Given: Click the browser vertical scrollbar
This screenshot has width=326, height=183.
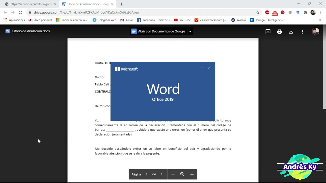Looking at the screenshot, I should tap(324, 67).
